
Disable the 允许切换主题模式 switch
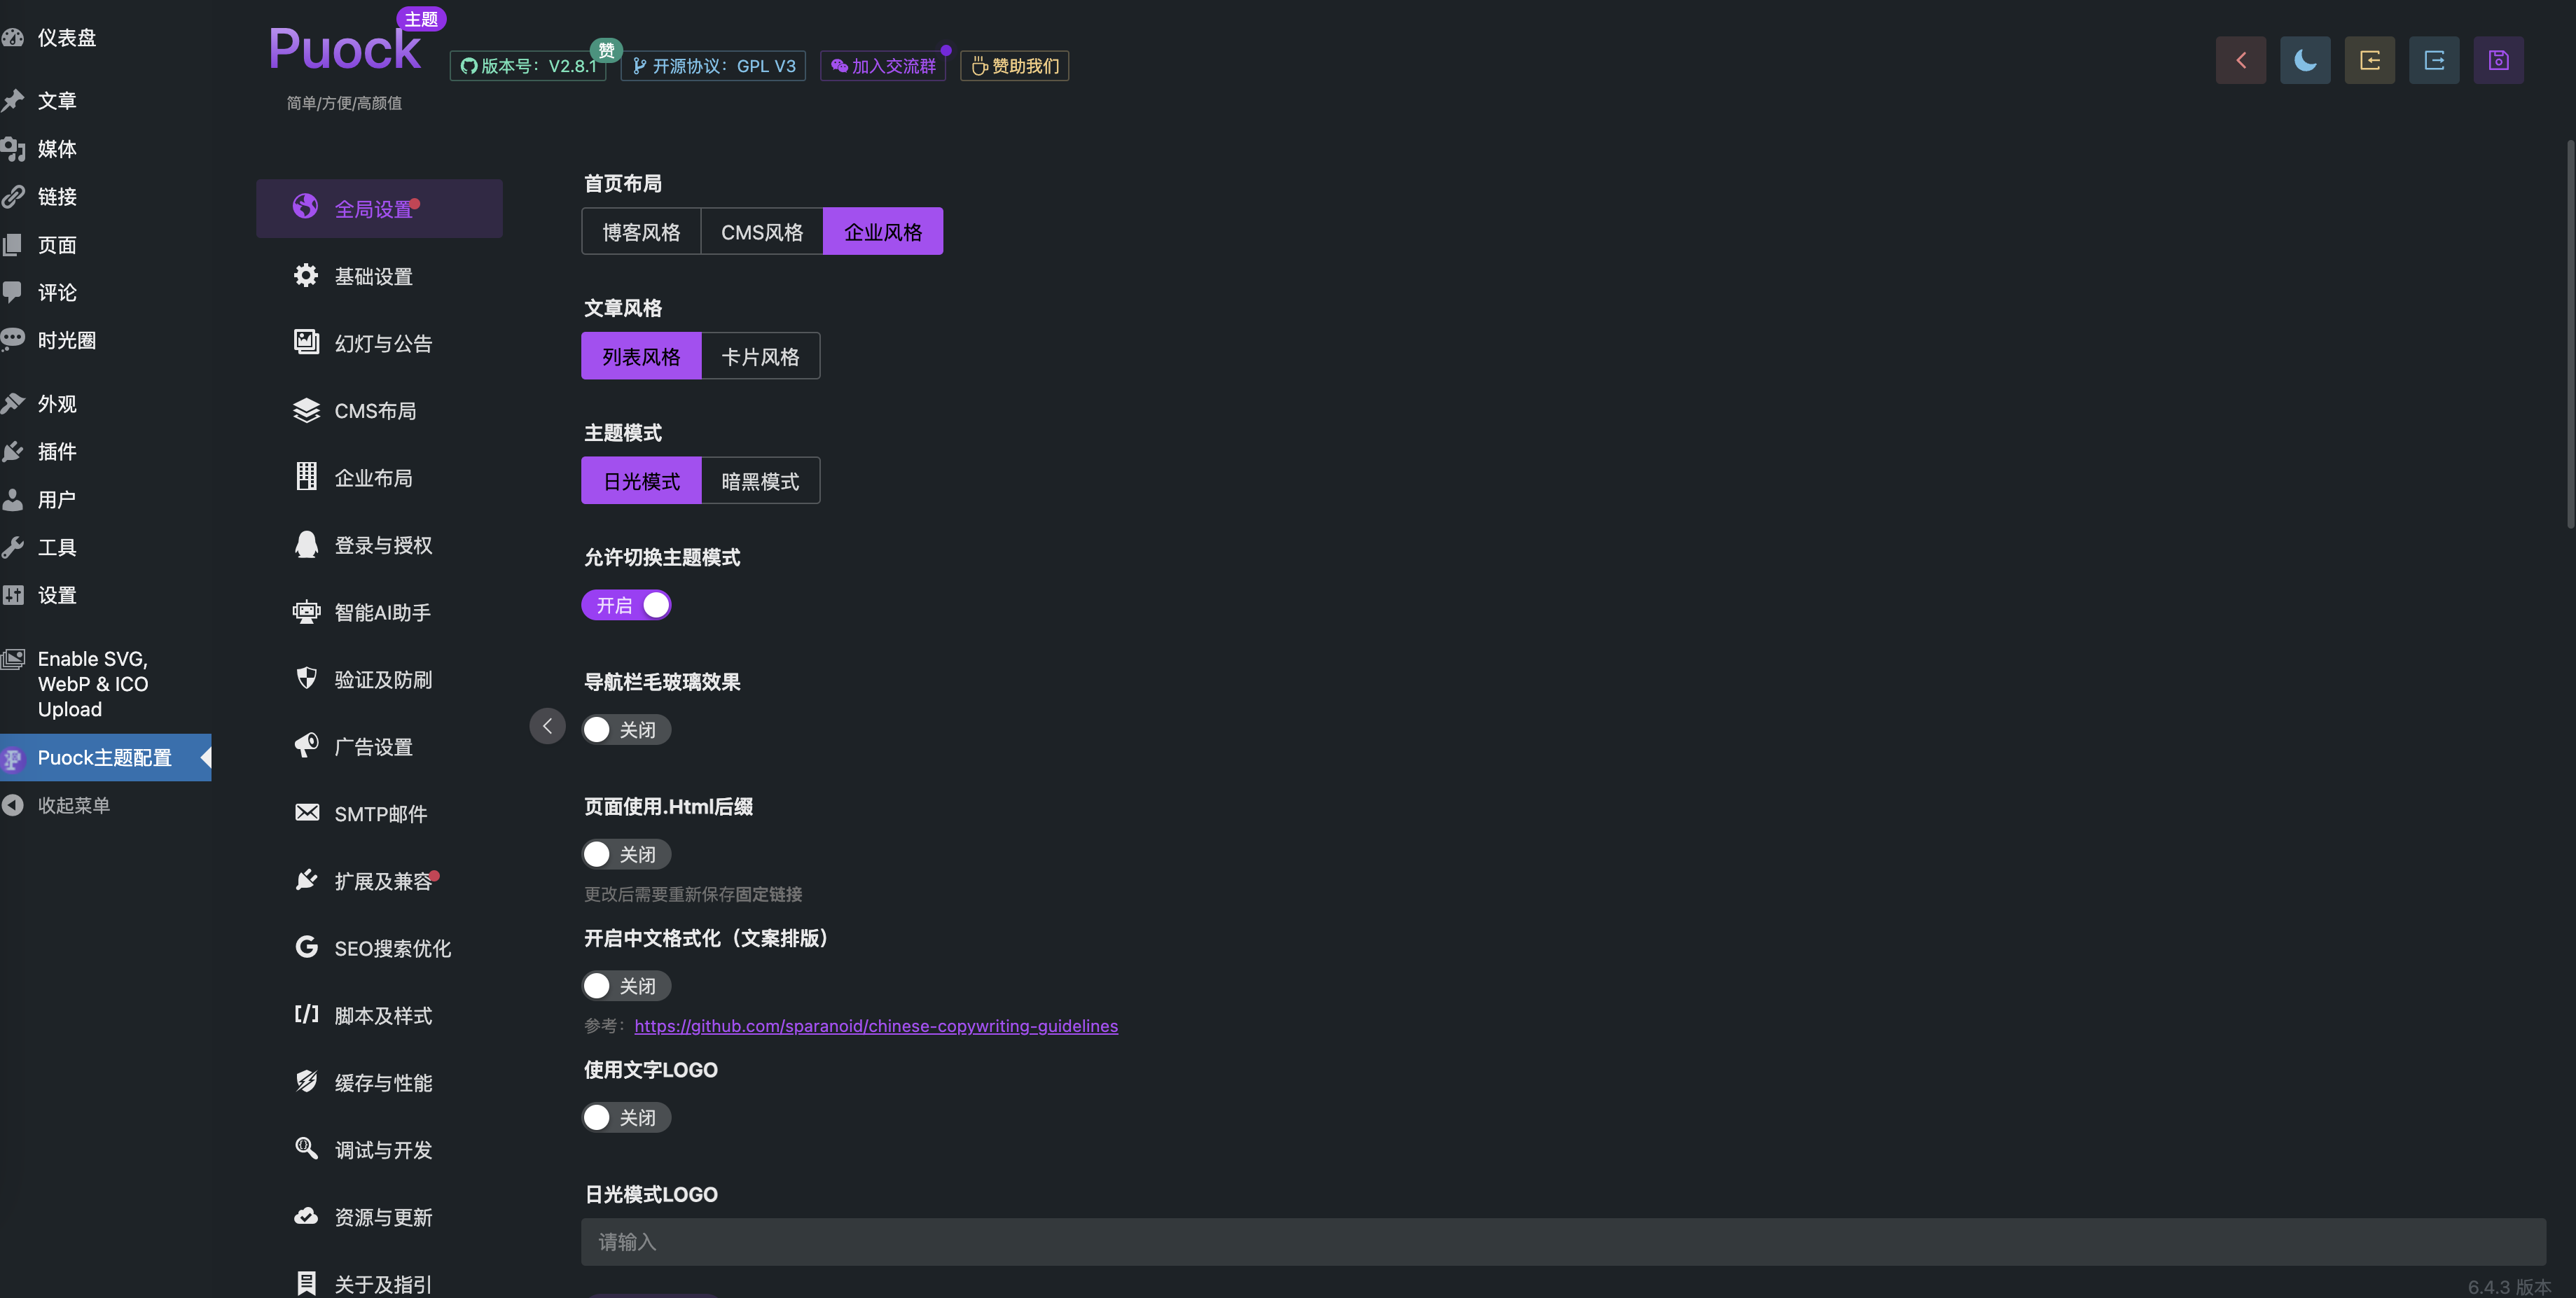[627, 604]
